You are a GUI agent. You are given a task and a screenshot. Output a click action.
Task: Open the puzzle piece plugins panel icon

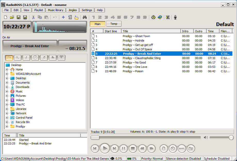tap(53, 58)
